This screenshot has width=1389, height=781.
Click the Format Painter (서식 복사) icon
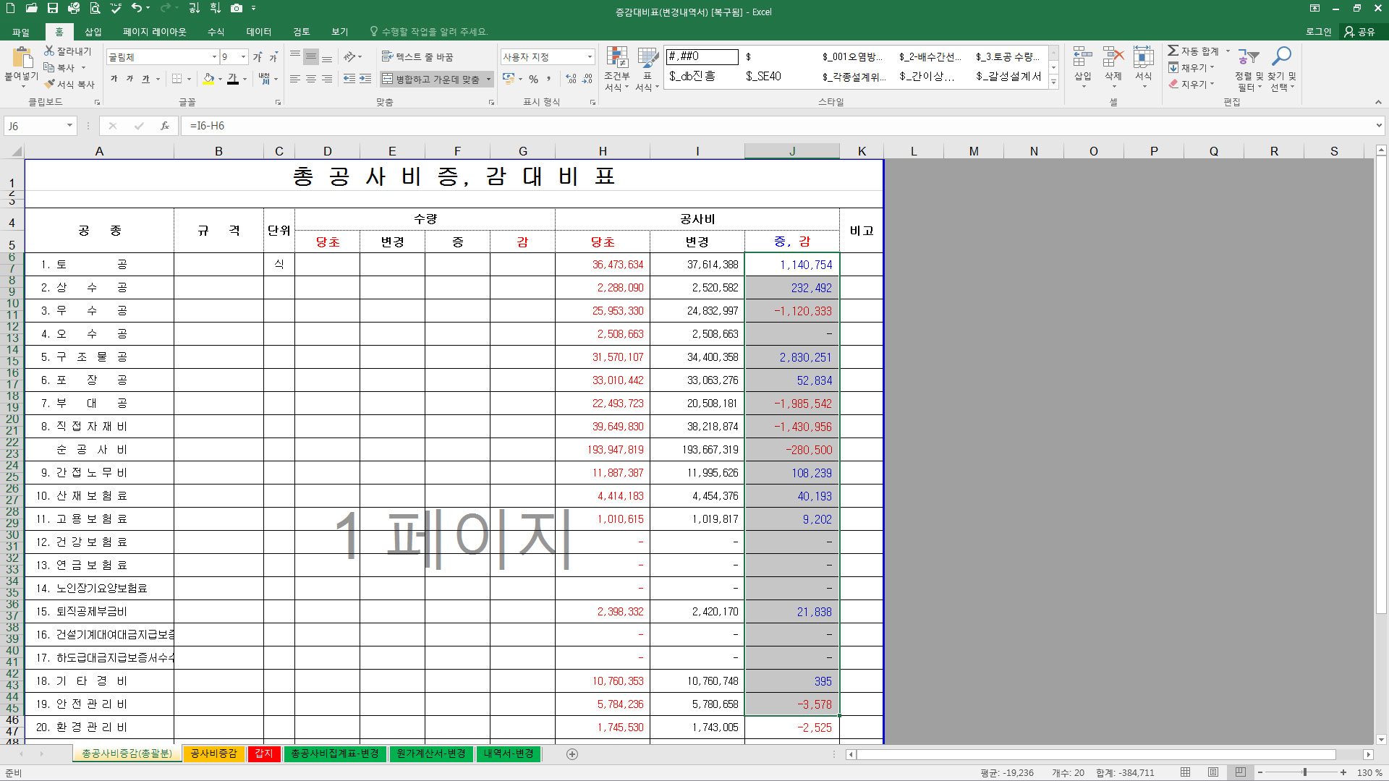coord(50,84)
